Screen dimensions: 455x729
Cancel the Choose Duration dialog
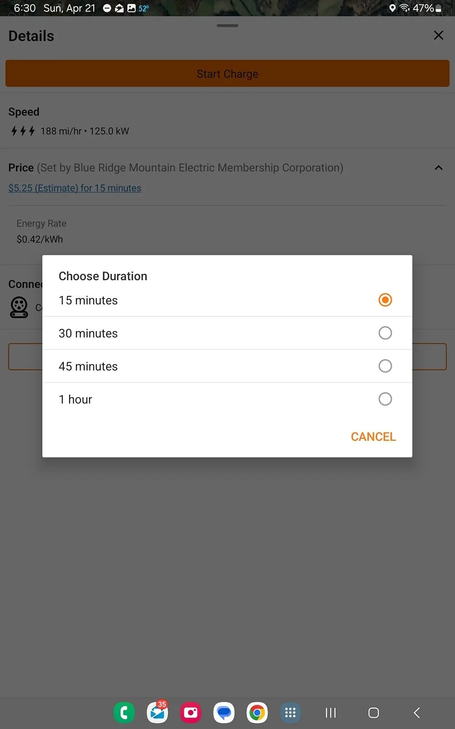[x=373, y=436]
